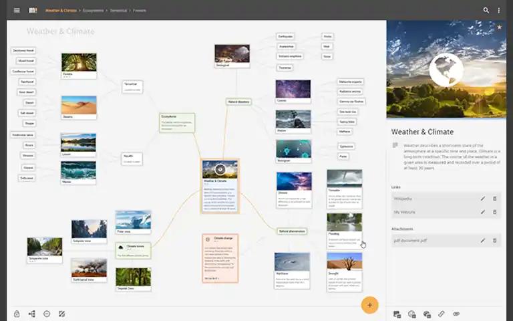Select the Polar zone image node

133,223
